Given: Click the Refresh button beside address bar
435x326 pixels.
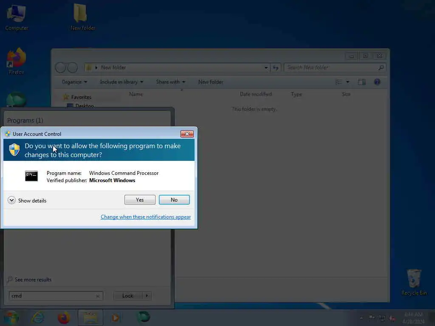Looking at the screenshot, I should point(275,67).
